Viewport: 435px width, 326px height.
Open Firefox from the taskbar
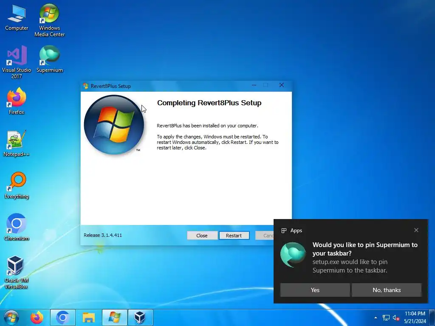(x=37, y=318)
